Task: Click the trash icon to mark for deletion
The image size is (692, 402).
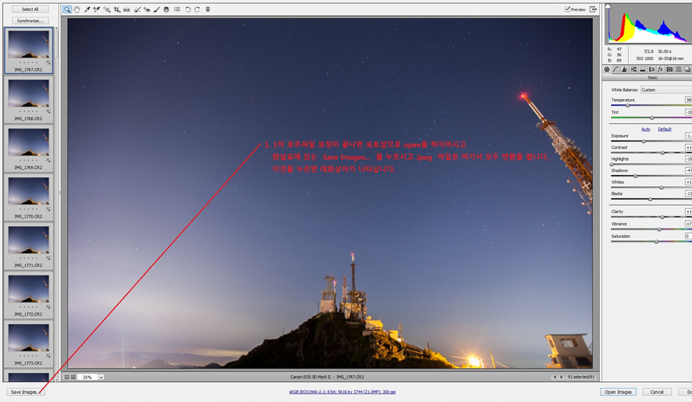Action: click(x=208, y=10)
